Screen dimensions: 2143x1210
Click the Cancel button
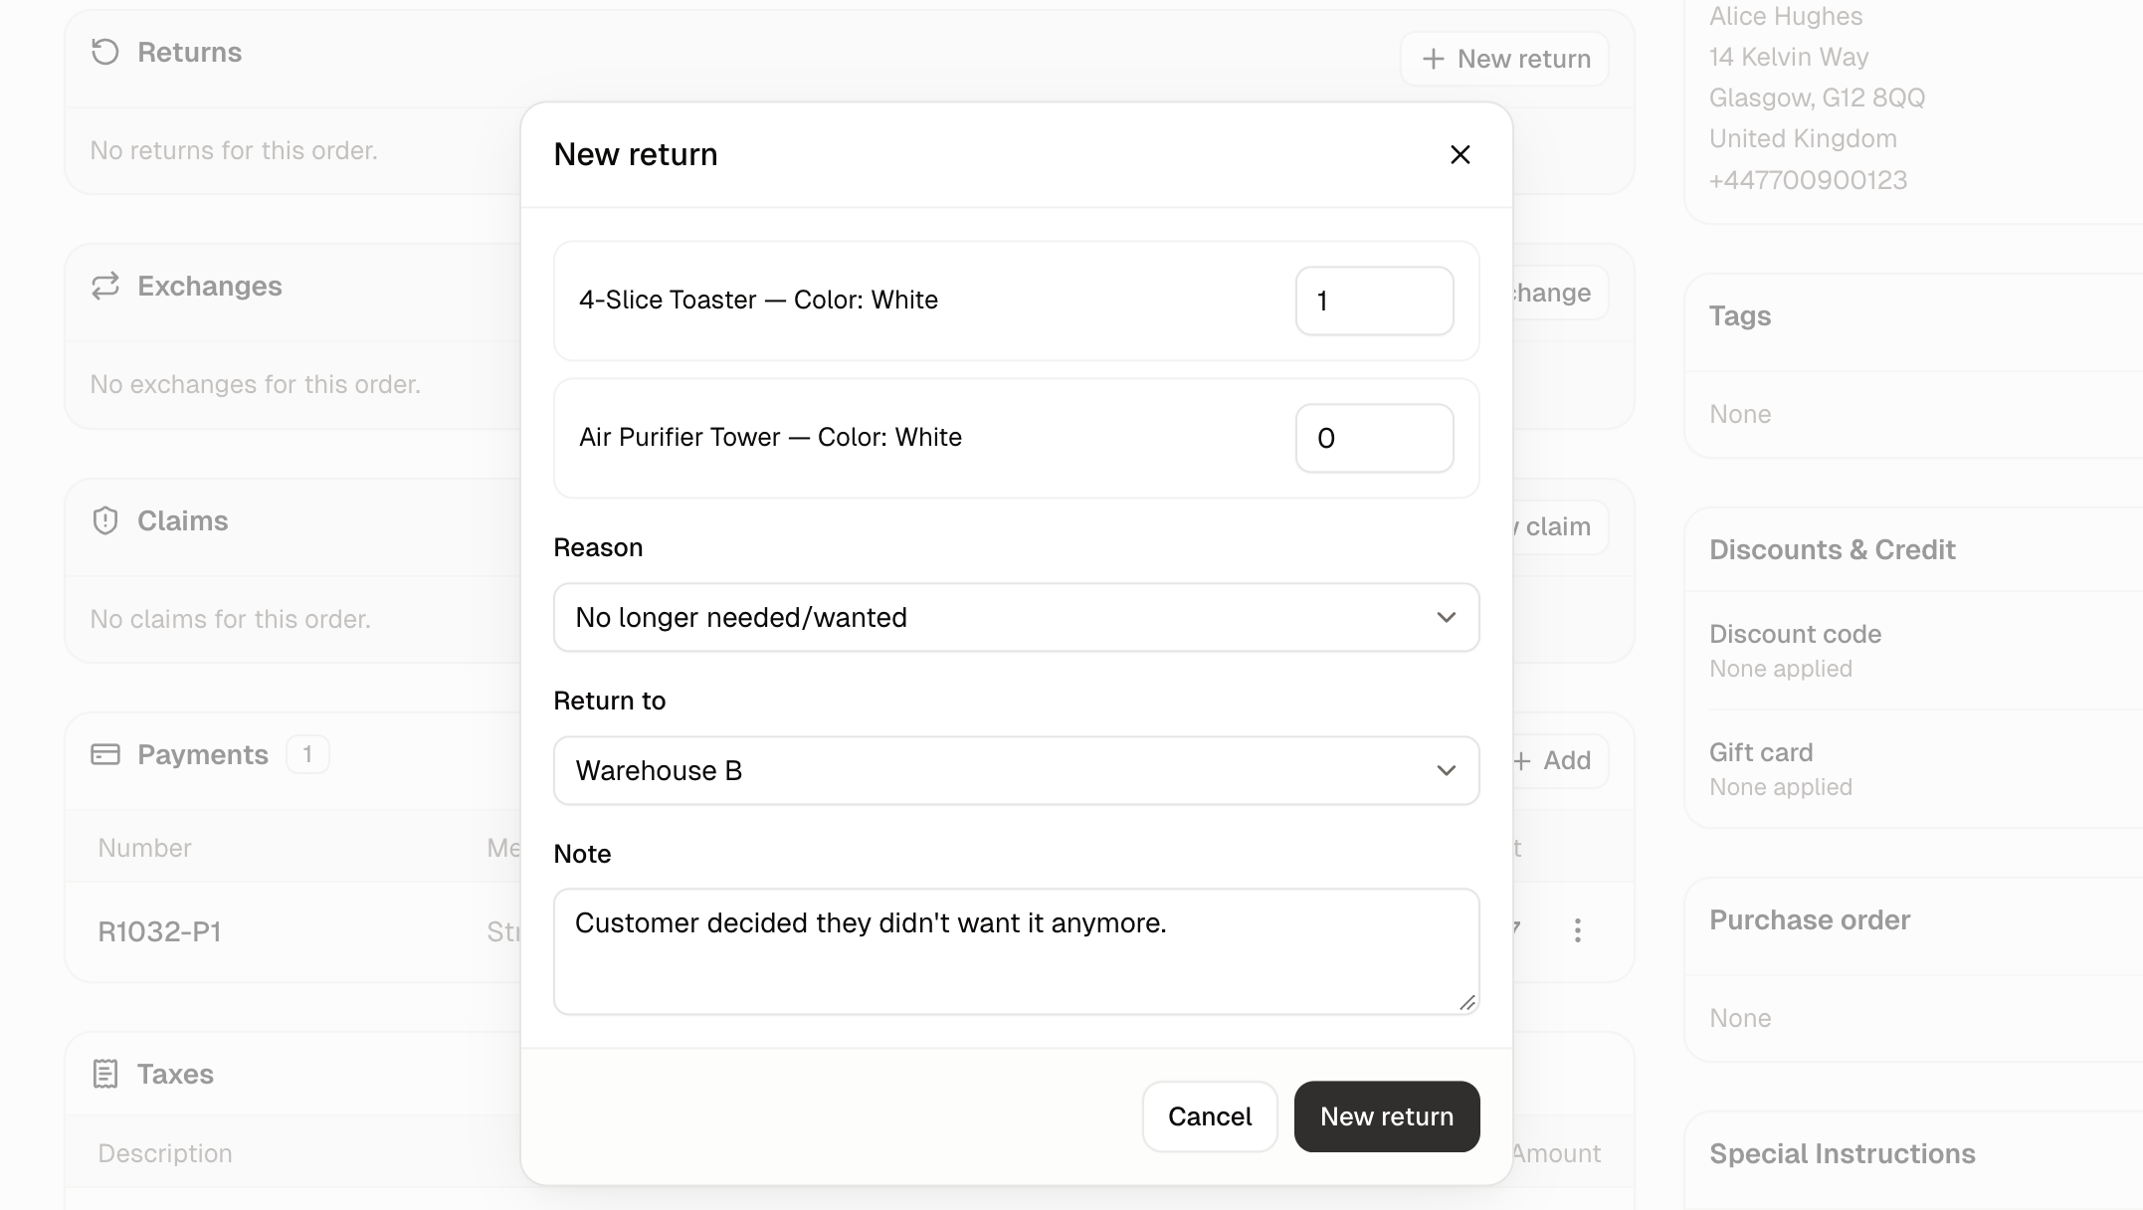point(1209,1116)
